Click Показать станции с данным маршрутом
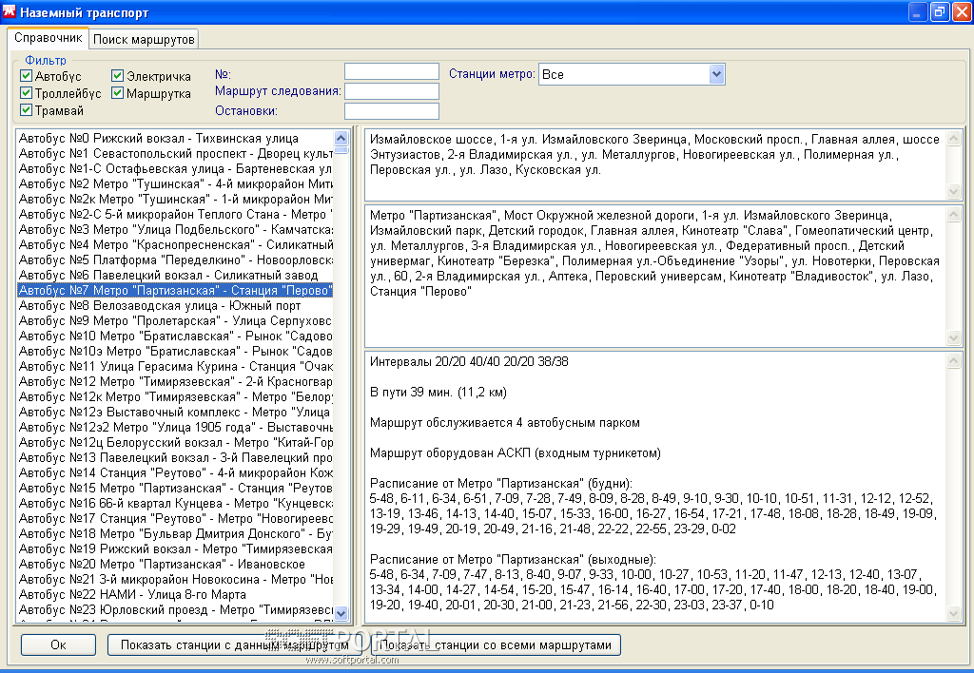This screenshot has width=974, height=673. tap(234, 645)
